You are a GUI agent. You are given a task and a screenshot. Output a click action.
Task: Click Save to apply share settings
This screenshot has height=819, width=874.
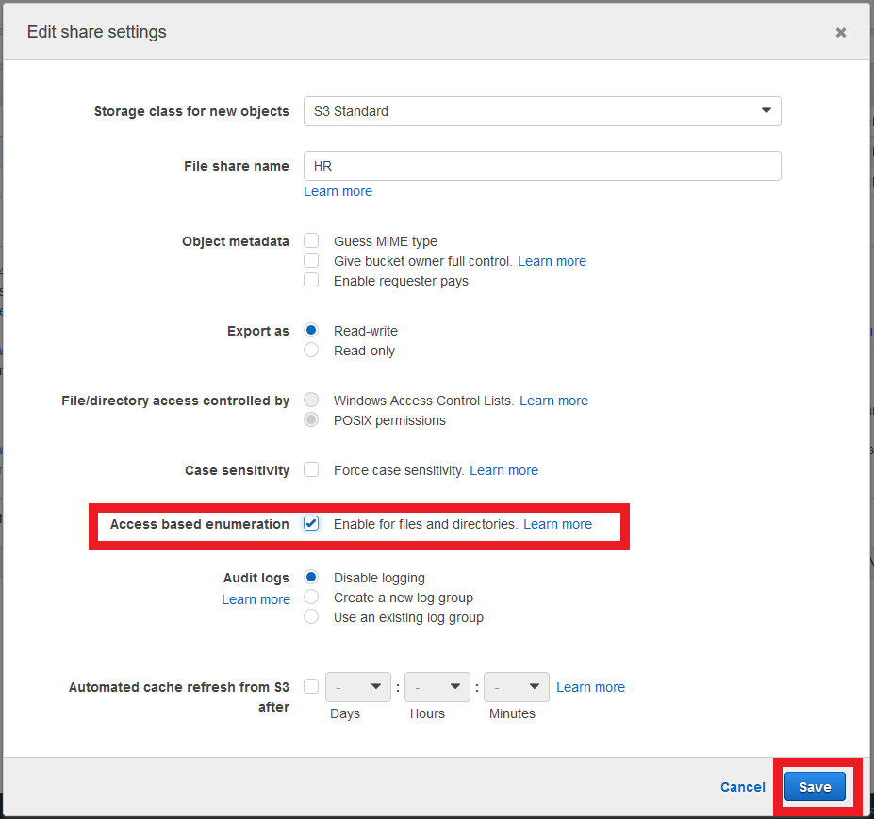click(814, 786)
